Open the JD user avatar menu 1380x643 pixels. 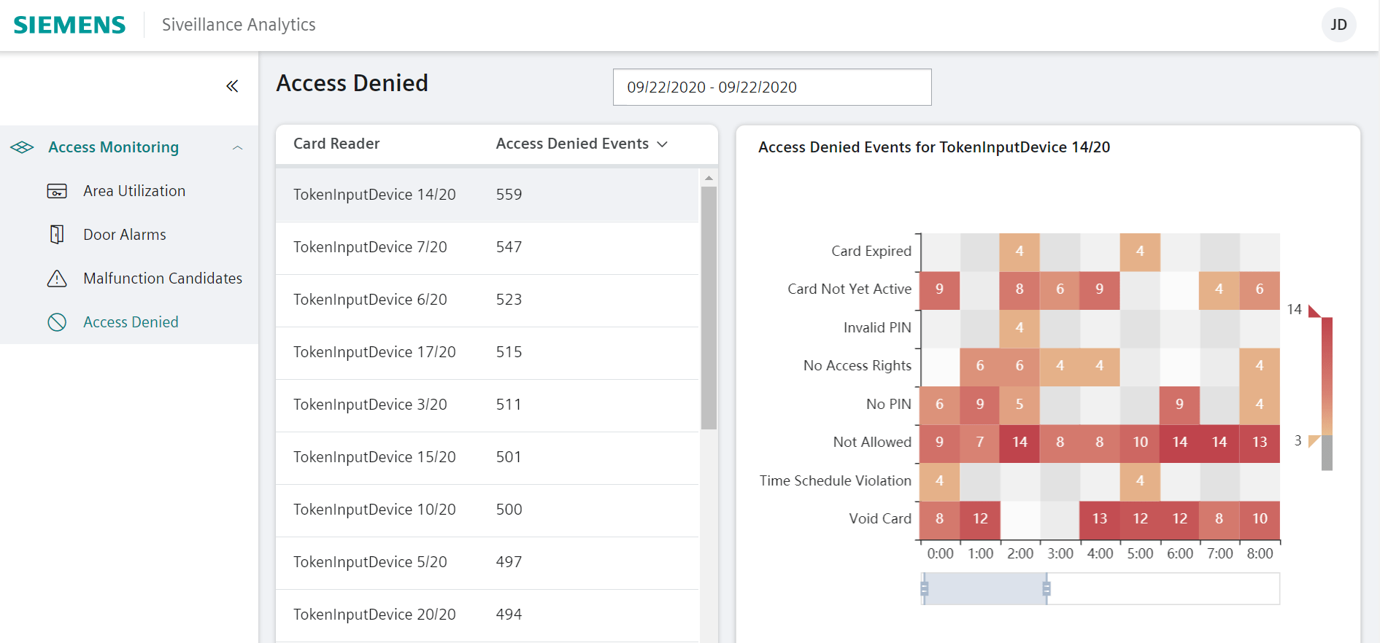tap(1338, 25)
